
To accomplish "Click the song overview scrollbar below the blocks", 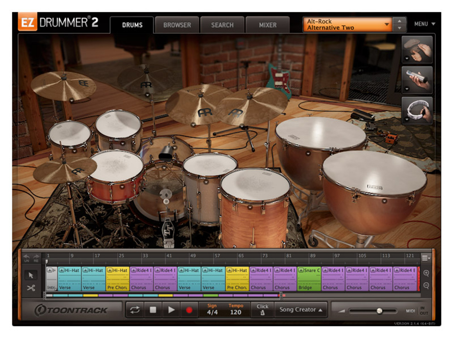I will pos(163,295).
